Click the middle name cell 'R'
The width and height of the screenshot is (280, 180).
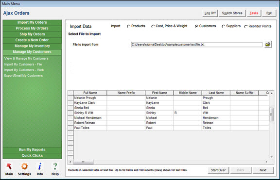[x=188, y=113]
